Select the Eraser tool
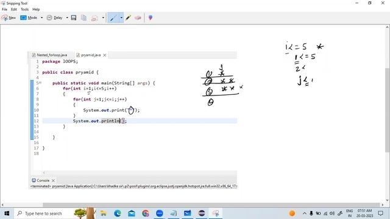Viewport: 390px width, 219px height. click(138, 18)
